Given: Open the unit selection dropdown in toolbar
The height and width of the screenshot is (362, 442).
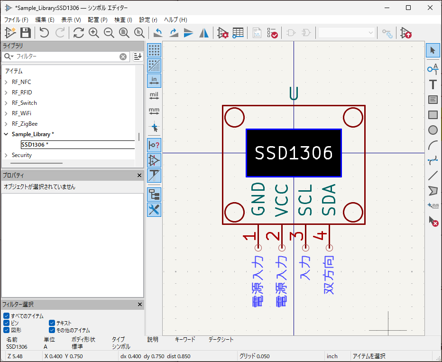Looking at the screenshot, I should pyautogui.click(x=347, y=33).
